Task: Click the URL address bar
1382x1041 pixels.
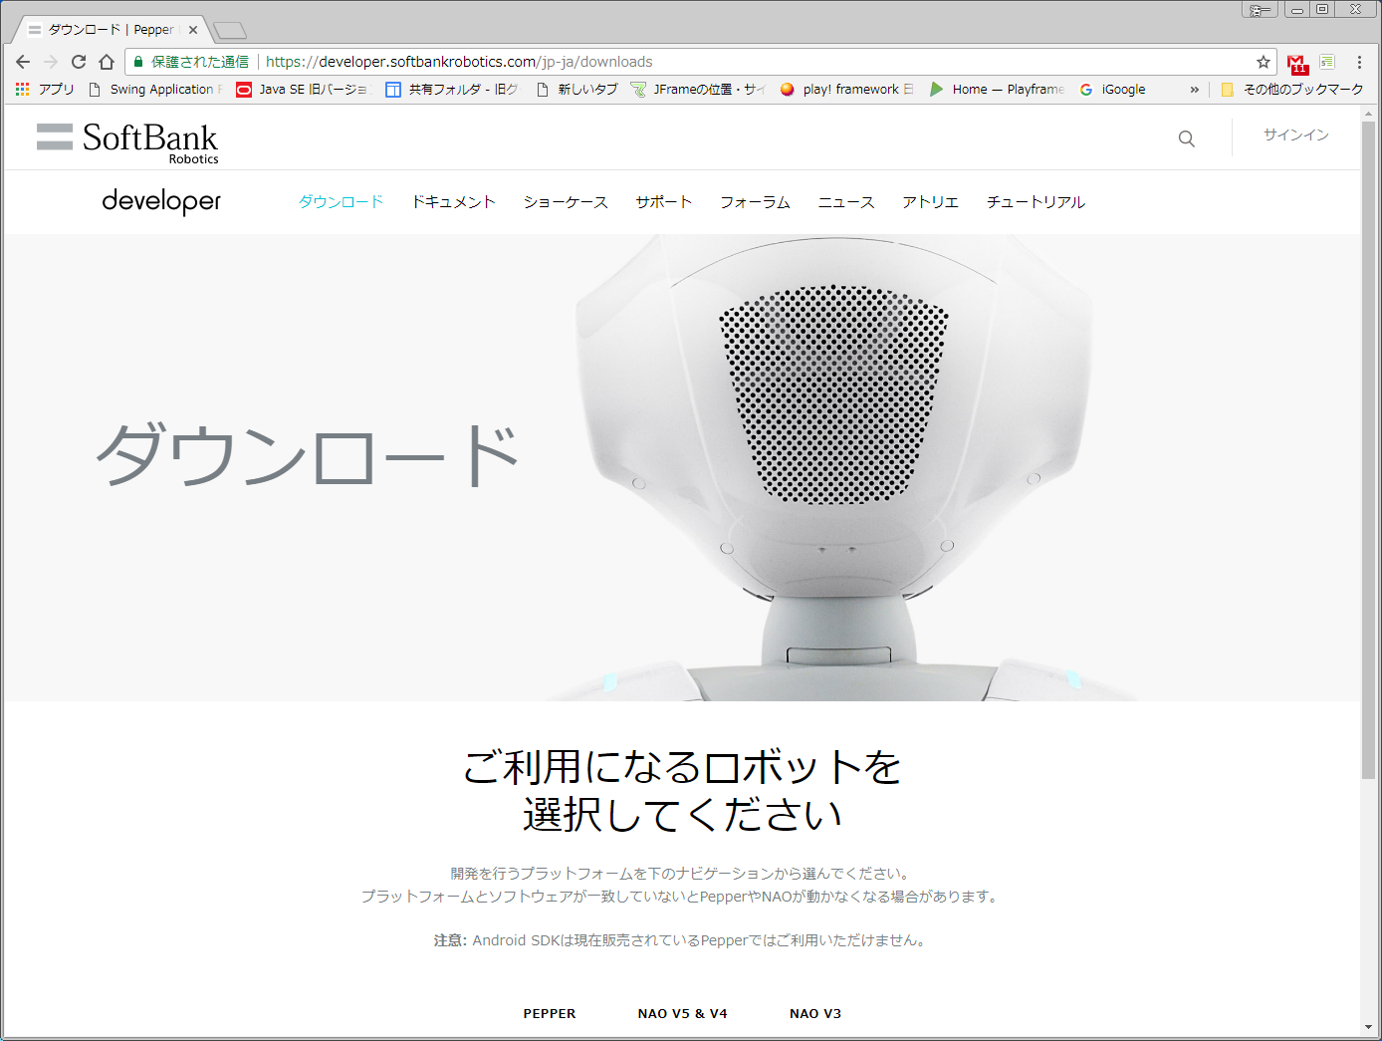Action: (x=697, y=62)
